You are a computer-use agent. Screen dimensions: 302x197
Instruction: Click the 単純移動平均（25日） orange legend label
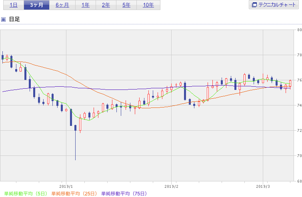point(74,193)
